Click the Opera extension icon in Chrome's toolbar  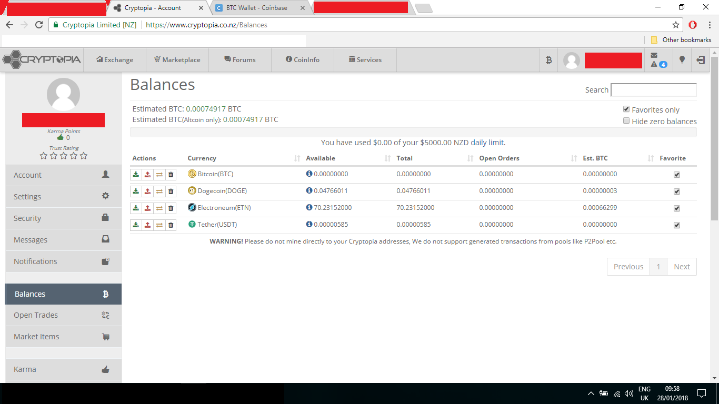pos(693,25)
